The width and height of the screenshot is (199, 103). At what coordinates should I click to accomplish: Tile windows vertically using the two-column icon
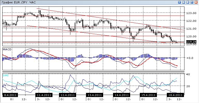[183, 2]
